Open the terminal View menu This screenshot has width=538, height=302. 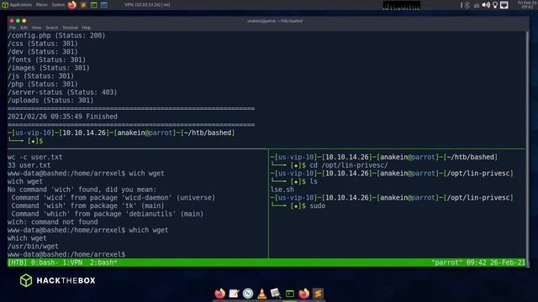[x=36, y=28]
